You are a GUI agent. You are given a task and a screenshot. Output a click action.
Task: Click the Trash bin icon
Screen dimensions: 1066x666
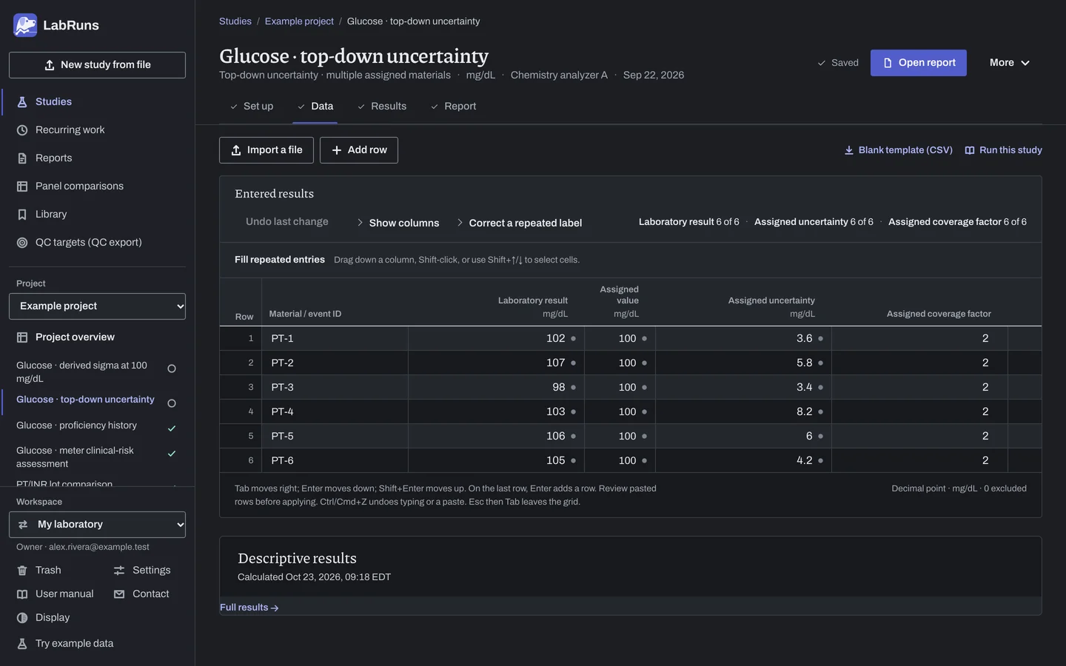(22, 571)
